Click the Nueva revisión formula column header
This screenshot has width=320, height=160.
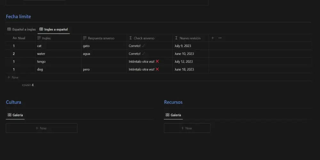(x=190, y=38)
